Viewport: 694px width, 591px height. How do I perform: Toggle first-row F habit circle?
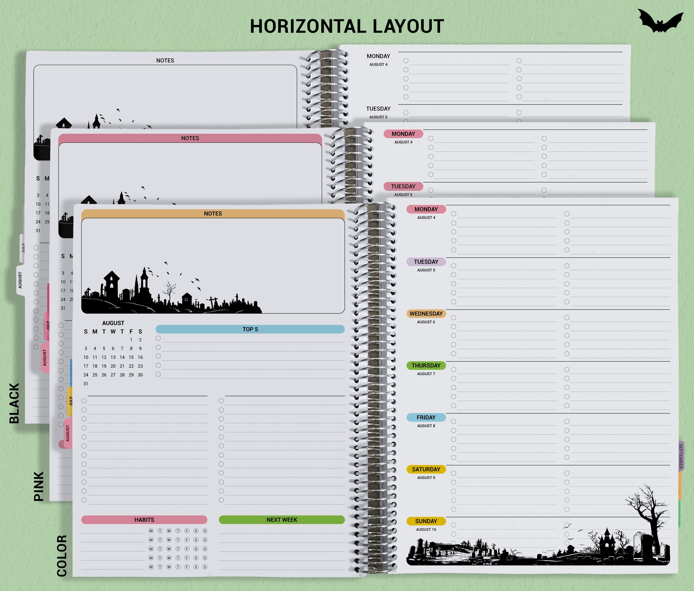pyautogui.click(x=187, y=531)
